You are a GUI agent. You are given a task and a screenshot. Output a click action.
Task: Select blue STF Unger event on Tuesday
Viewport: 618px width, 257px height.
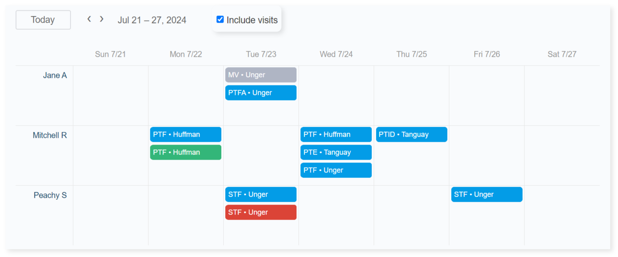click(261, 194)
